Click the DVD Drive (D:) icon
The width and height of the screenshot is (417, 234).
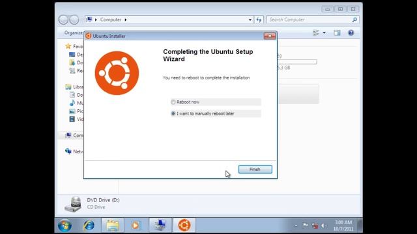pos(73,204)
